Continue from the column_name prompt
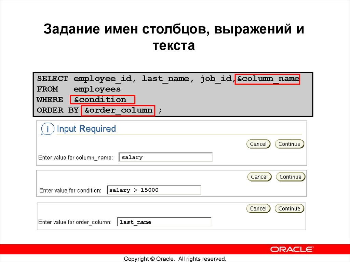This screenshot has height=262, width=350. pyautogui.click(x=289, y=144)
